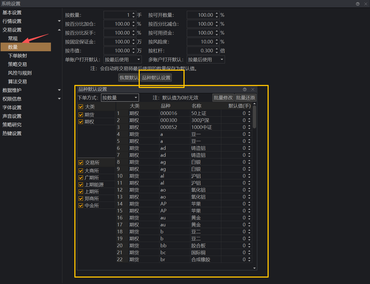This screenshot has height=284, width=370.
Task: Open 风控与规则 settings page
Action: tap(20, 73)
